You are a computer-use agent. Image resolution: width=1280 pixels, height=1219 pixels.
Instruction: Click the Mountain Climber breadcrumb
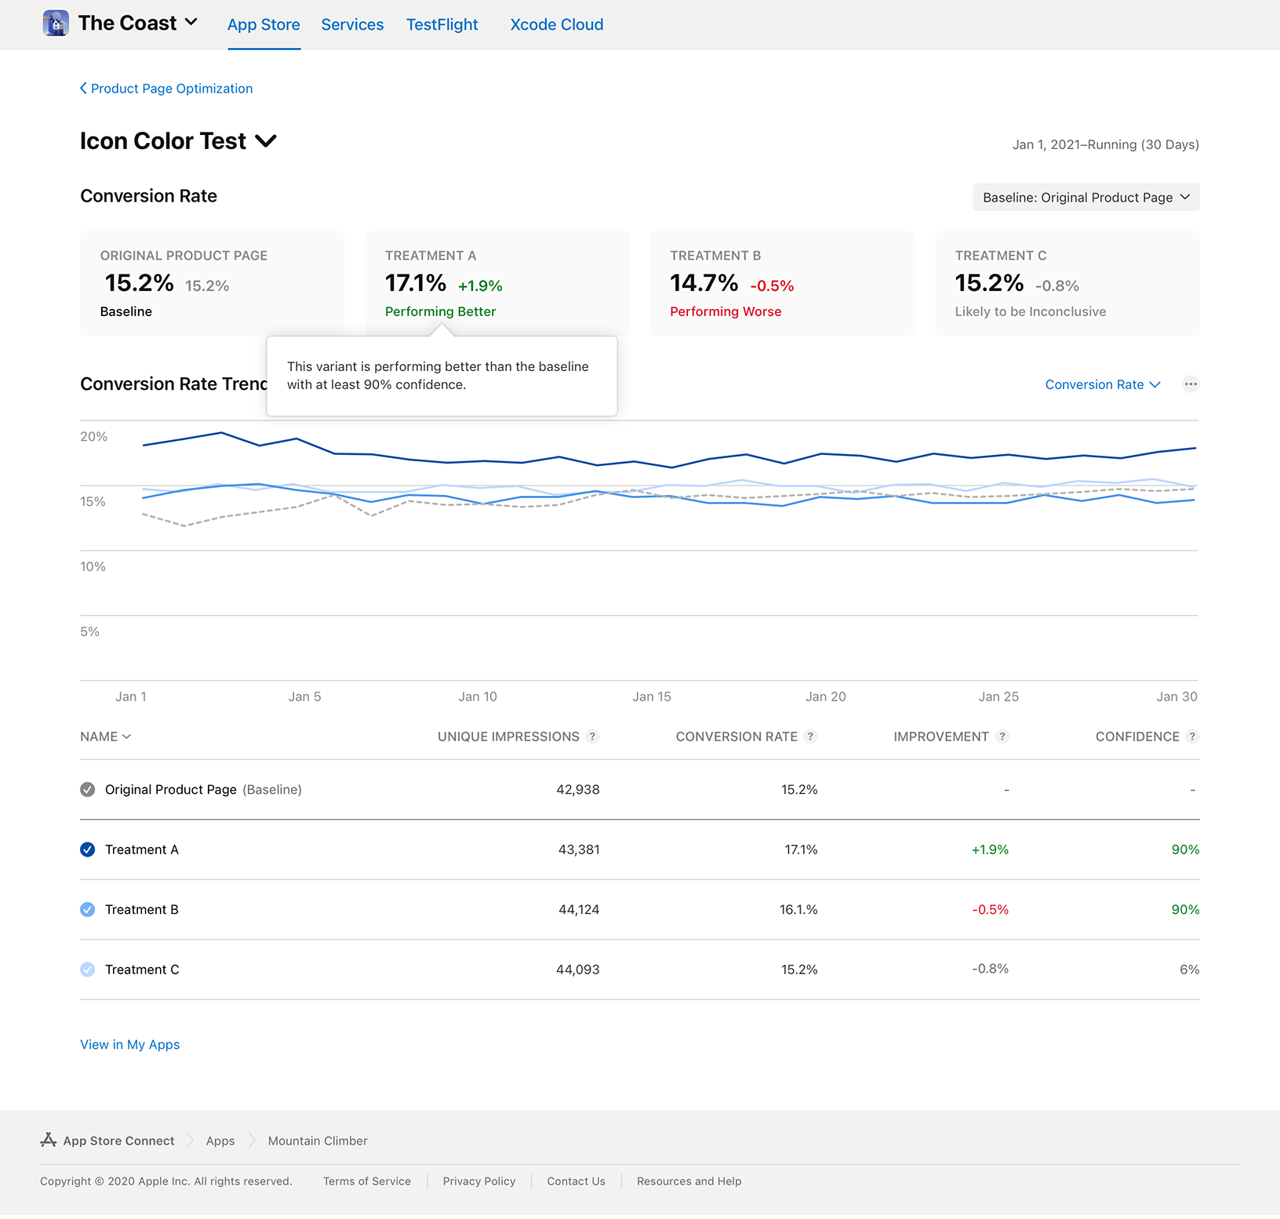(317, 1140)
